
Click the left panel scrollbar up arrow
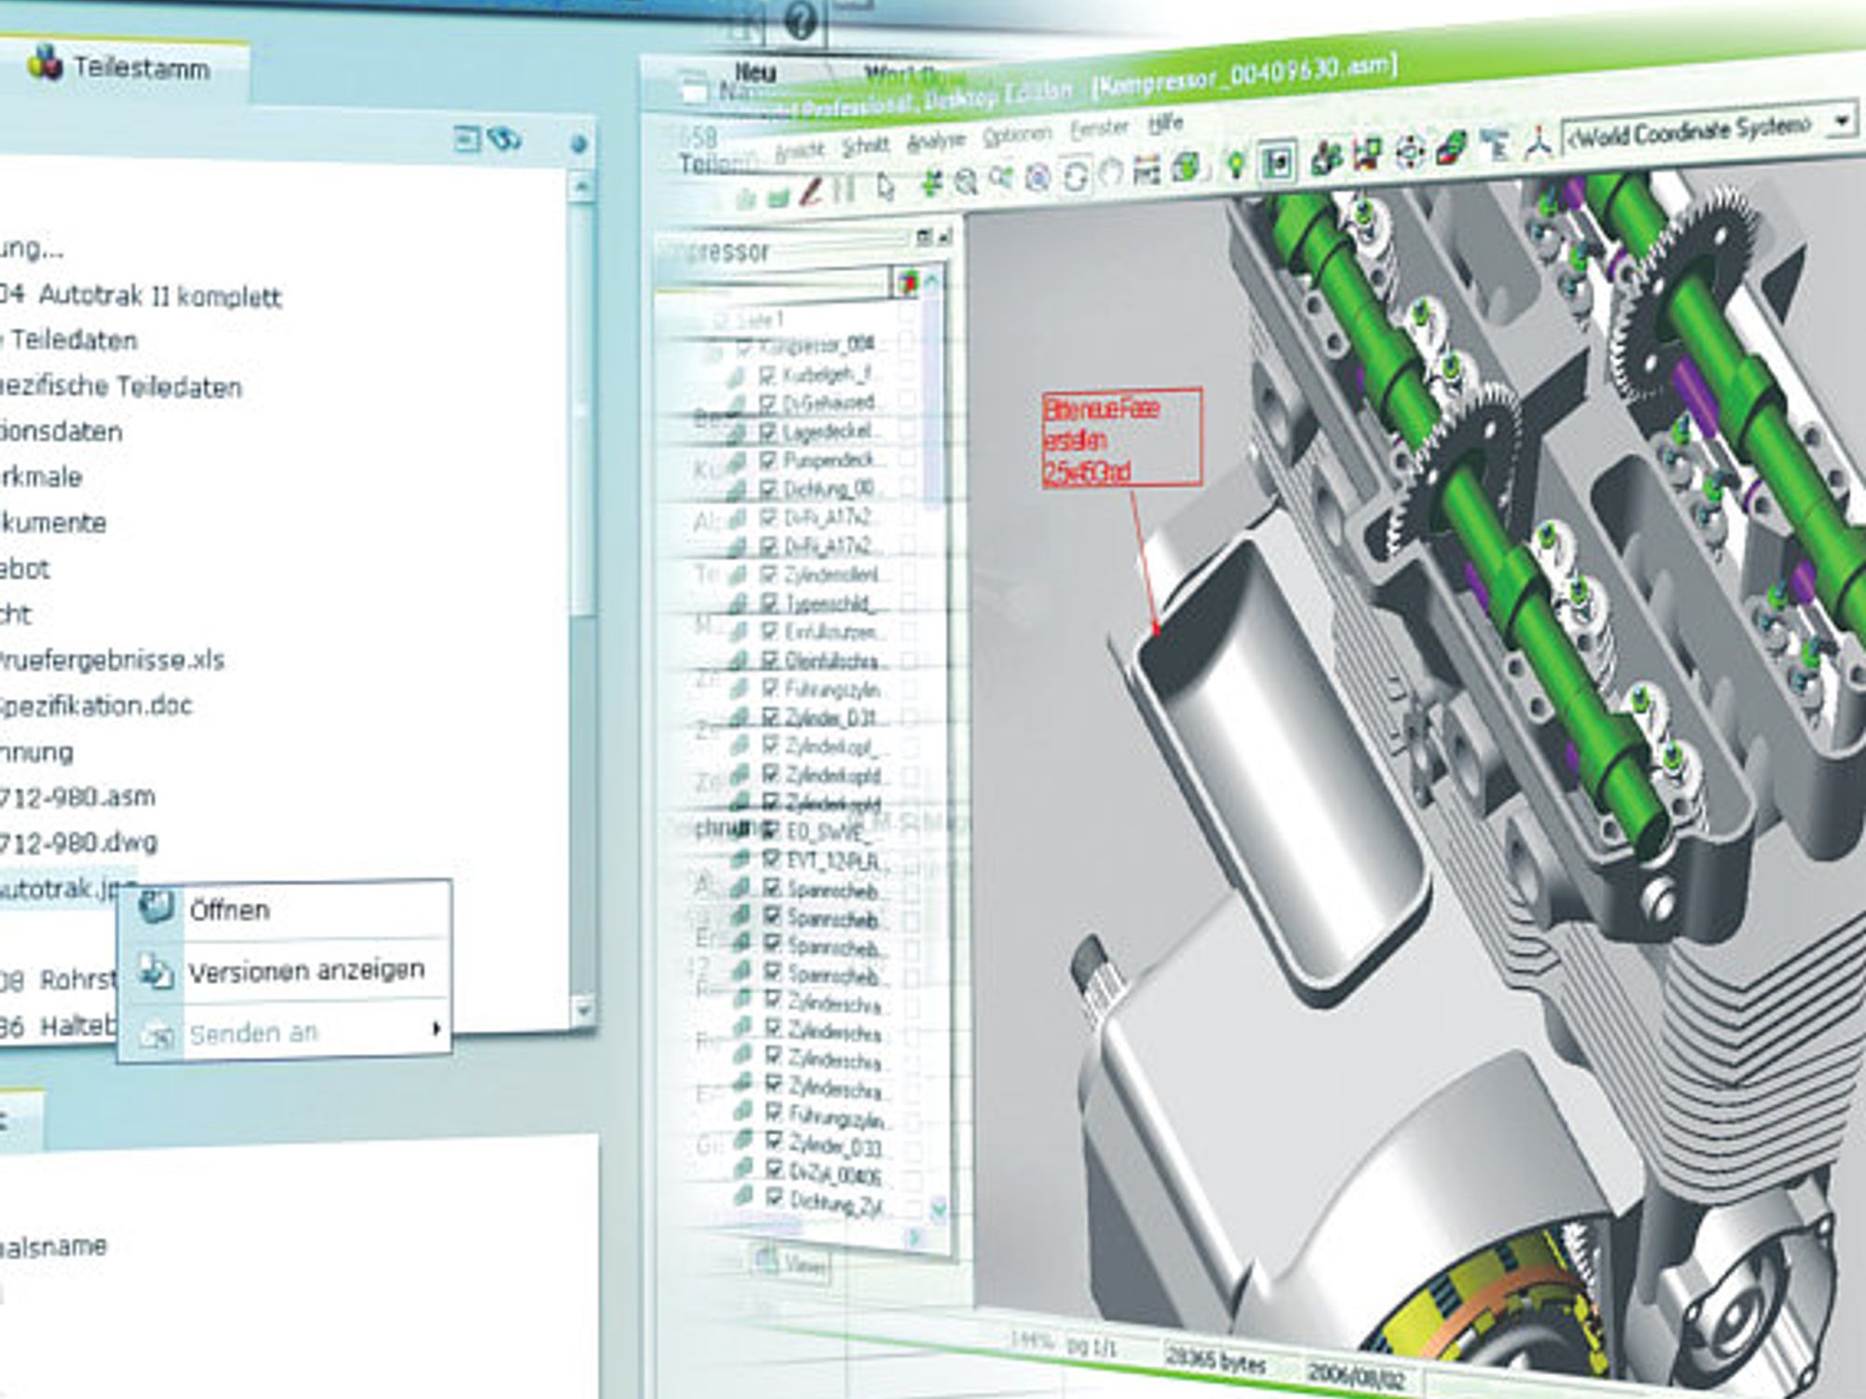(582, 187)
